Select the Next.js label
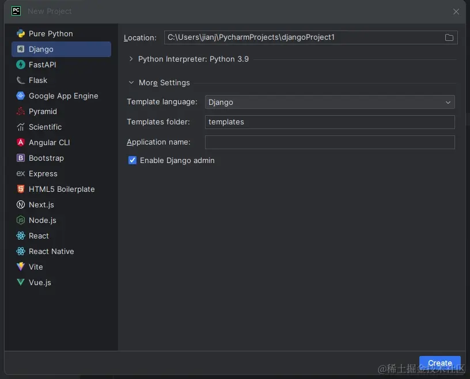Screen dimensions: 470x379 click(41, 205)
